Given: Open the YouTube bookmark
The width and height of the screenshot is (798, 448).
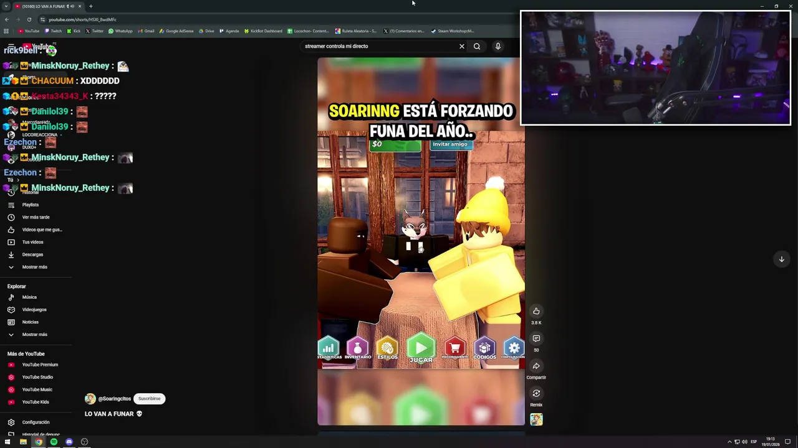Looking at the screenshot, I should coord(29,31).
